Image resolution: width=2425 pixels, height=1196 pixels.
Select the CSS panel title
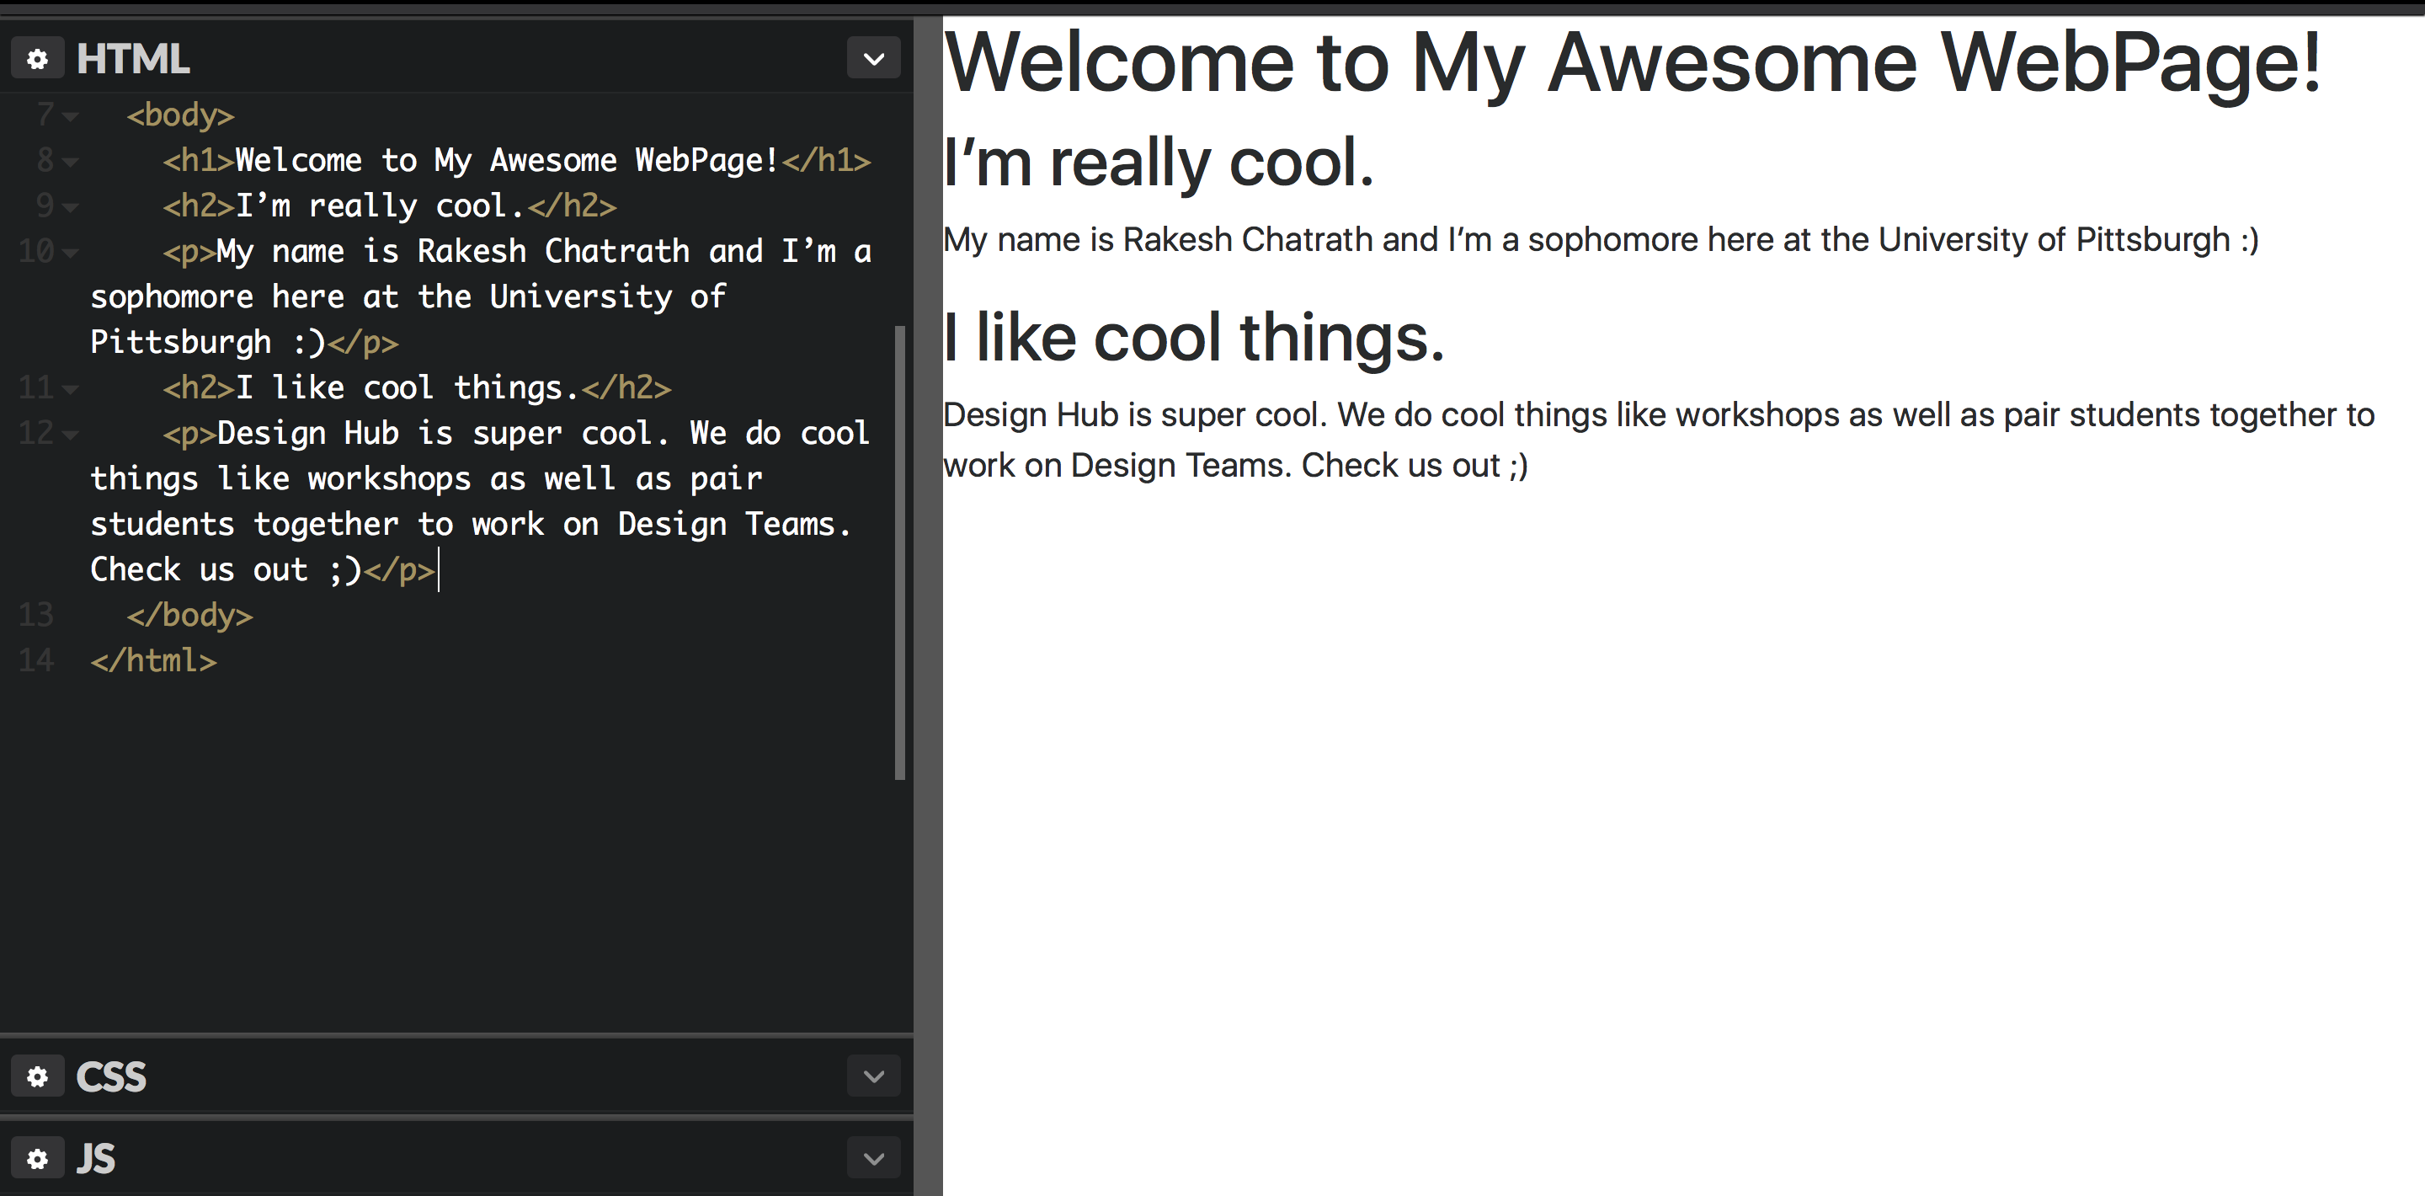(x=111, y=1076)
